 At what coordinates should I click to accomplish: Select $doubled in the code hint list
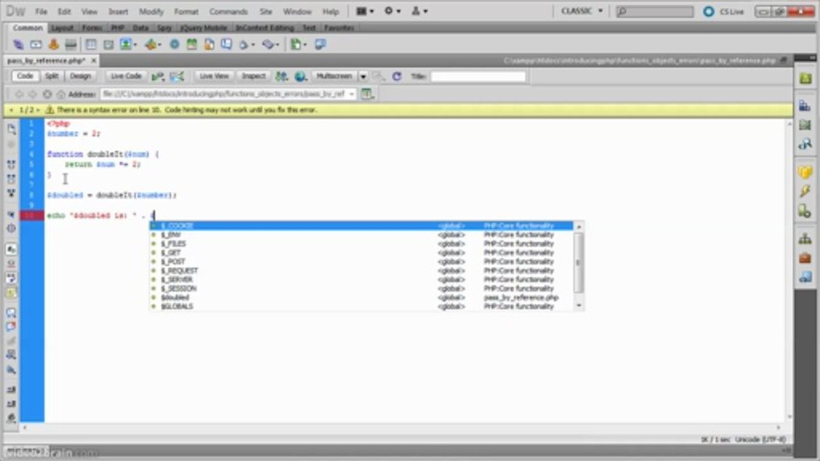point(362,298)
